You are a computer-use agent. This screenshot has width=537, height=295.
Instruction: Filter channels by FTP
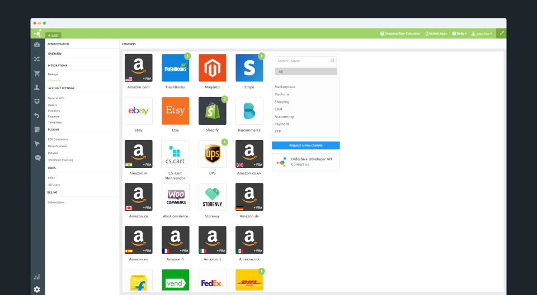pos(277,132)
